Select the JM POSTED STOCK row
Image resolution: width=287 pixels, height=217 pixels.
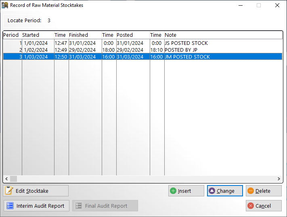pos(187,57)
